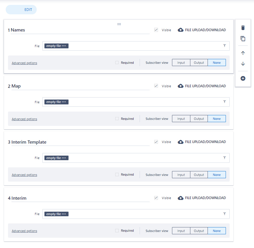Click the cloud upload icon for Interim
Screen dimensions: 254x248
pos(180,198)
